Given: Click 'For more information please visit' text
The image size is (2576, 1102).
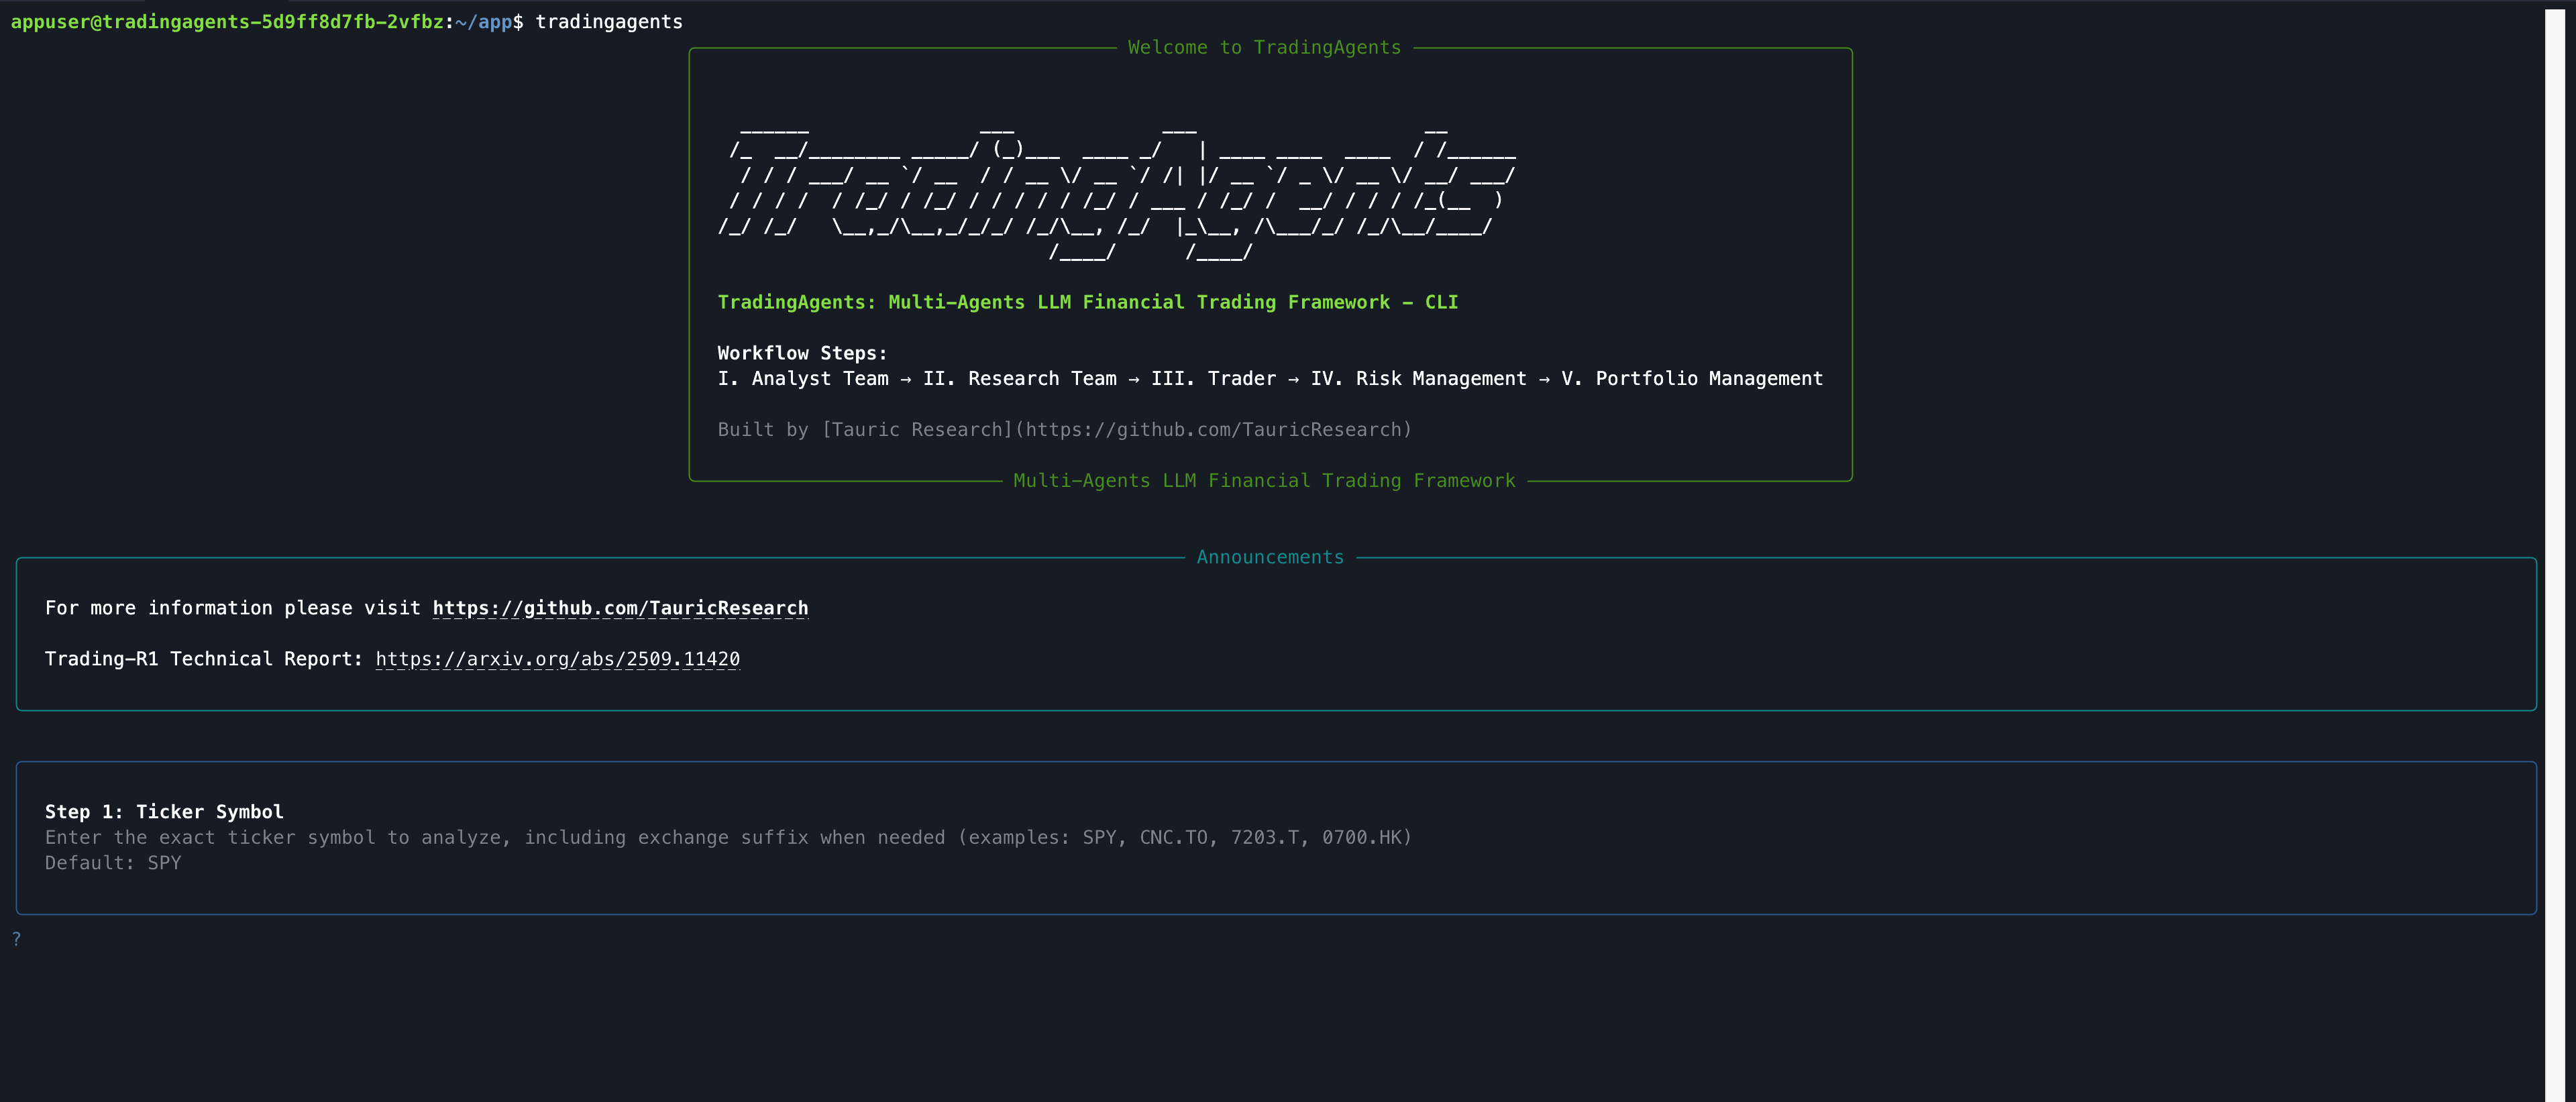Looking at the screenshot, I should click(233, 608).
